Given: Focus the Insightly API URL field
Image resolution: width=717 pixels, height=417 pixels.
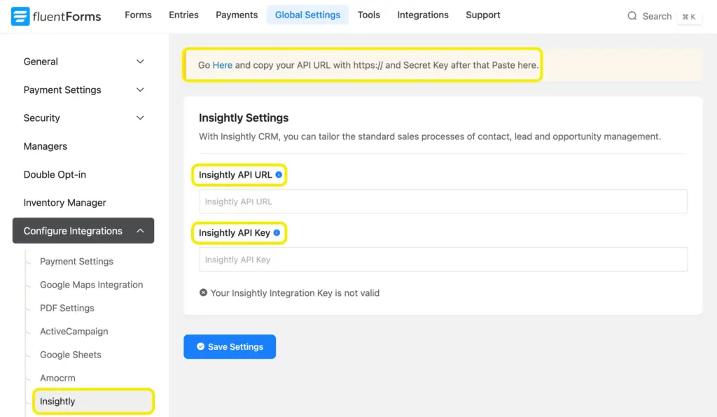Looking at the screenshot, I should tap(441, 202).
